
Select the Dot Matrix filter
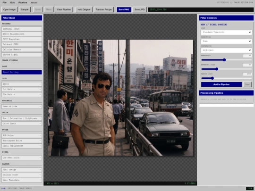[22, 89]
